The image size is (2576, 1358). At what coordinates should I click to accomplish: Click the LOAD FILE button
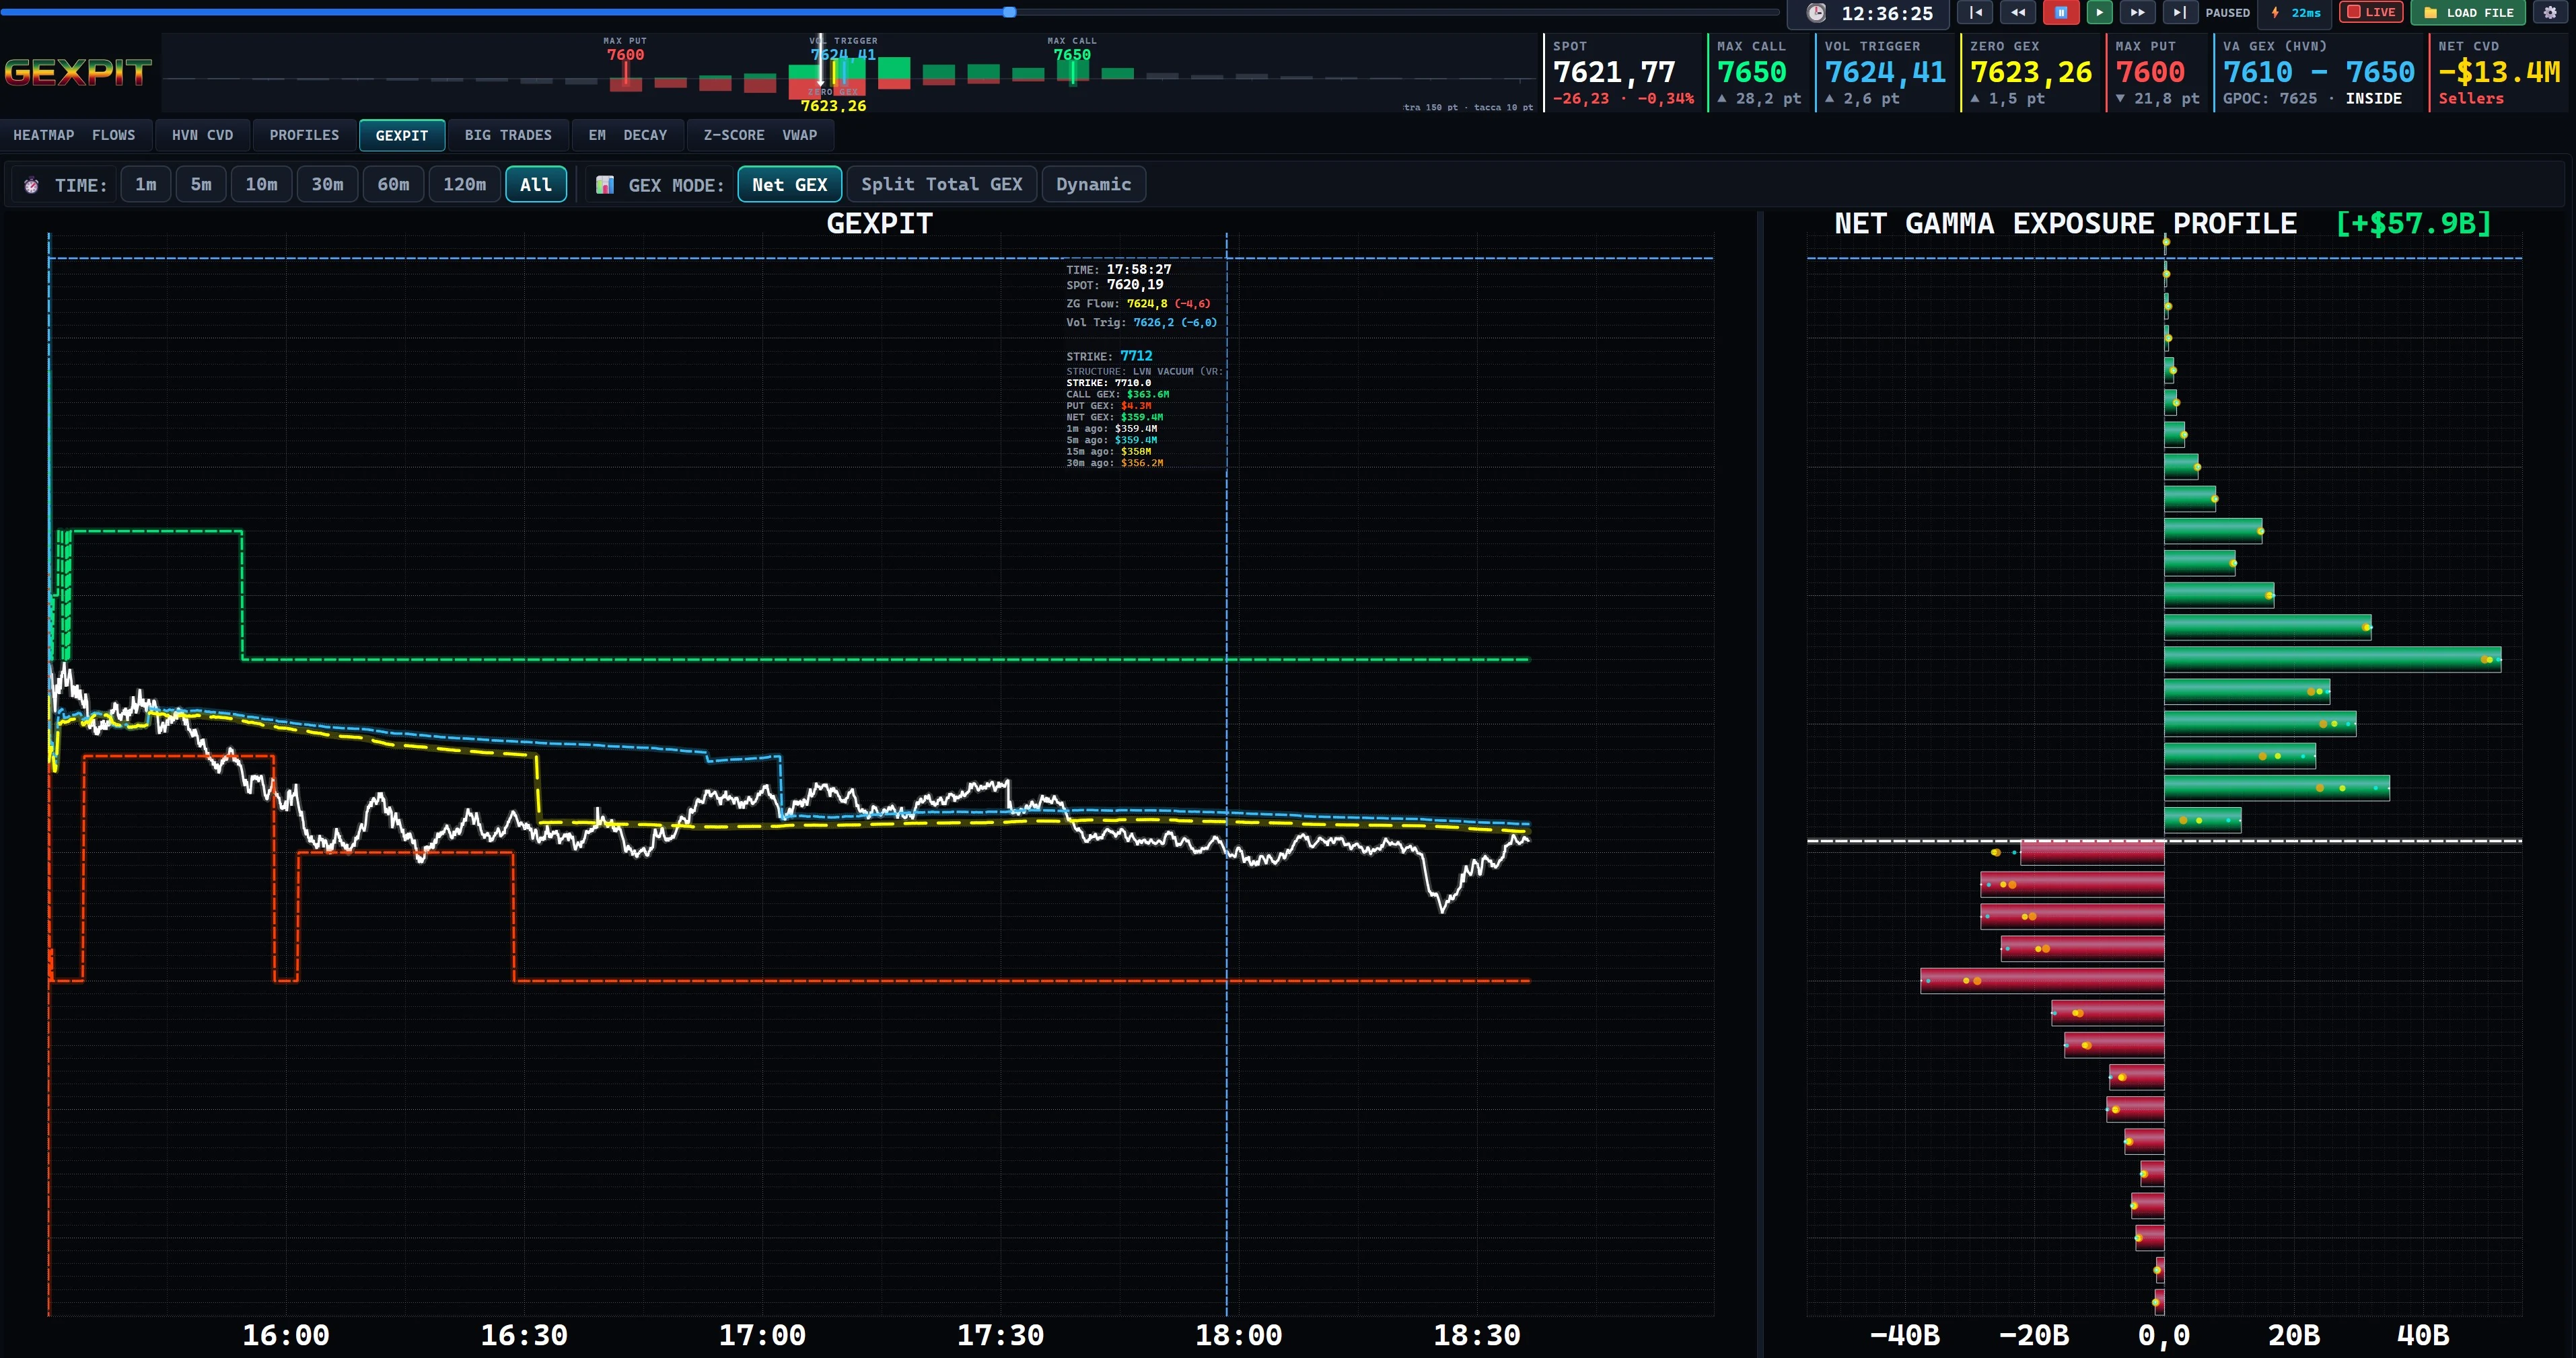click(2468, 13)
